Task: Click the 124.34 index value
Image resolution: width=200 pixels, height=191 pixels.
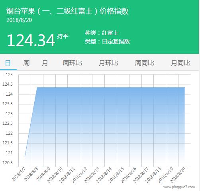Action: point(31,40)
